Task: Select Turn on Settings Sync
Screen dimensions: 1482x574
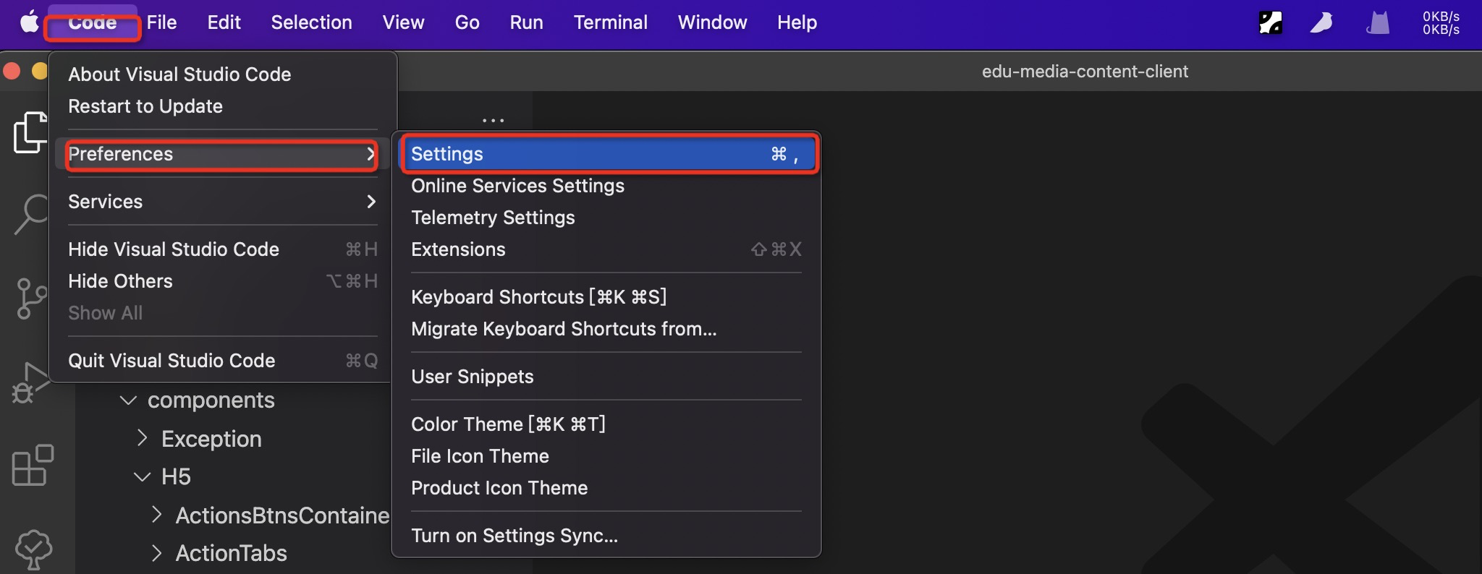Action: [x=514, y=536]
